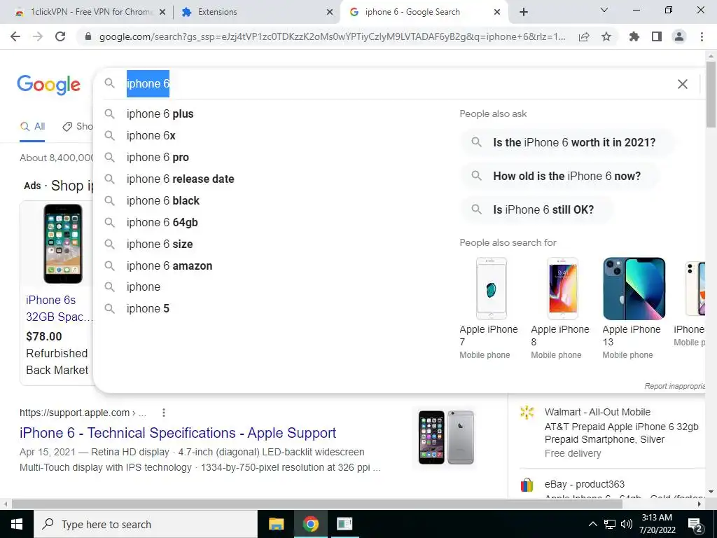Viewport: 717px width, 538px height.
Task: Open the Extensions puzzle icon
Action: point(634,36)
